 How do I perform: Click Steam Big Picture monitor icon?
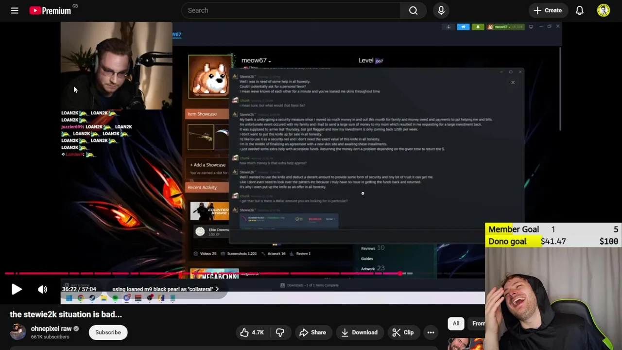[x=531, y=27]
